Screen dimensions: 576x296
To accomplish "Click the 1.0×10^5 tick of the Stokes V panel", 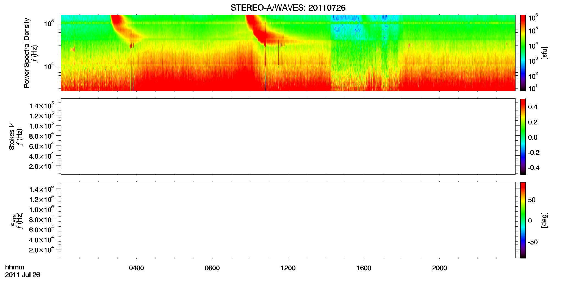I will pos(41,126).
